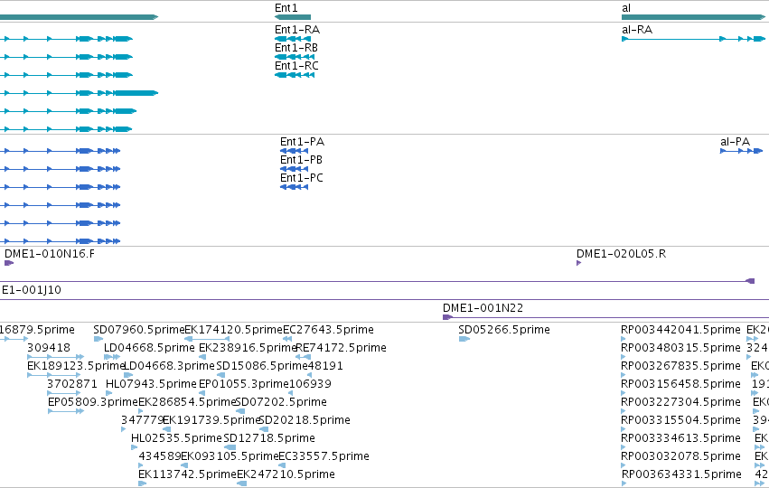Select the al-PA protein feature
This screenshot has width=769, height=488.
point(742,151)
